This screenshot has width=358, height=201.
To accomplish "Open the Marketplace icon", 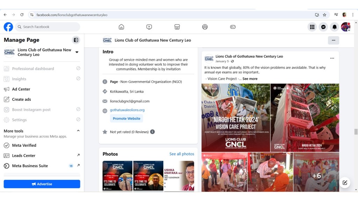I will tap(177, 27).
